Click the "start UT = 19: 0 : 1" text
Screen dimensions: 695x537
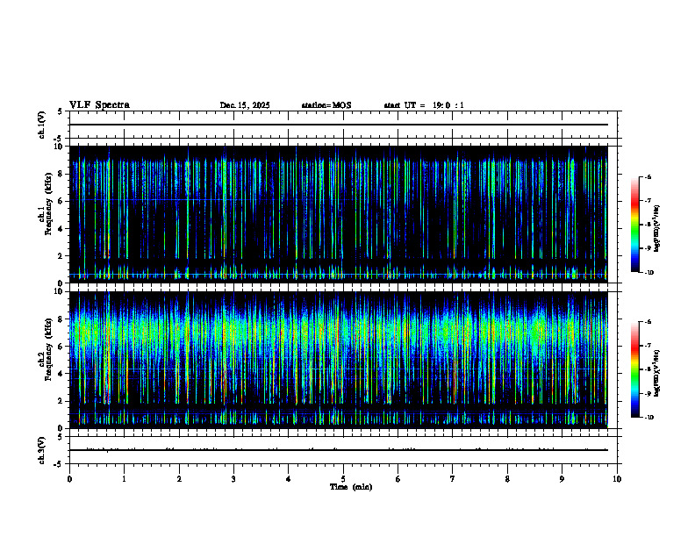pyautogui.click(x=424, y=105)
